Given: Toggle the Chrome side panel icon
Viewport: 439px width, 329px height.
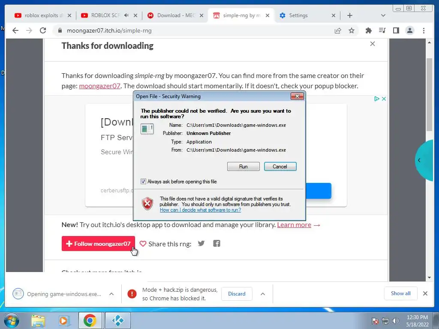Looking at the screenshot, I should 396,30.
